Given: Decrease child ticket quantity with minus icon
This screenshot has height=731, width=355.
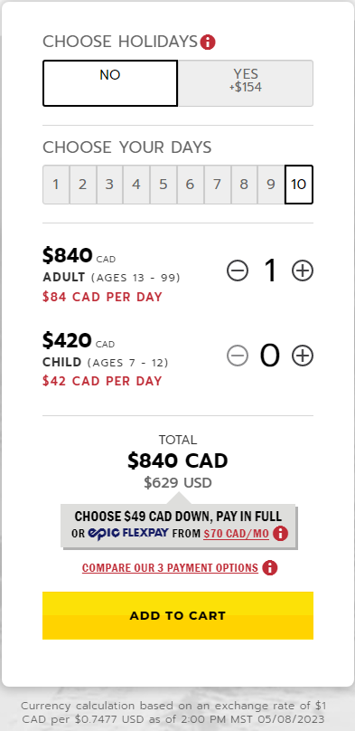Looking at the screenshot, I should 238,356.
